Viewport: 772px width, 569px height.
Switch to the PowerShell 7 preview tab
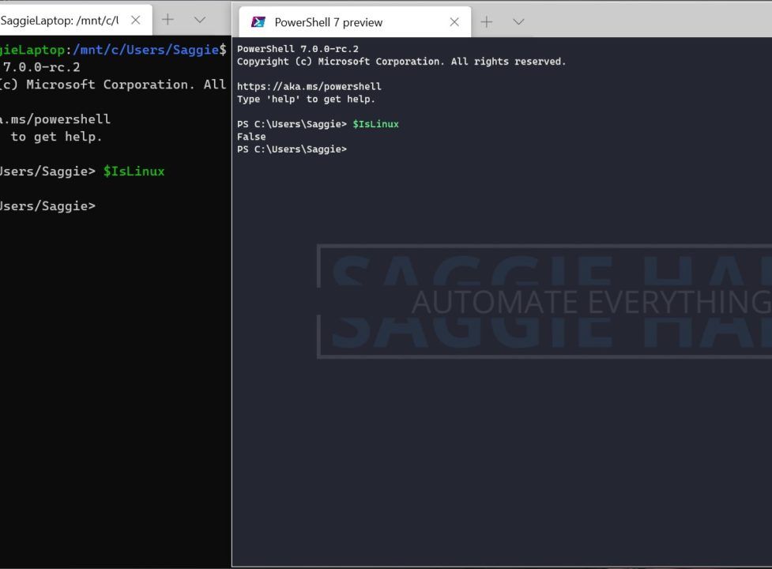(x=328, y=22)
